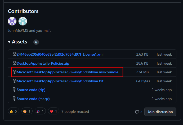183x125 pixels.
Task: Click zip file icon beside Source code (zip)
Action: pos(14,90)
